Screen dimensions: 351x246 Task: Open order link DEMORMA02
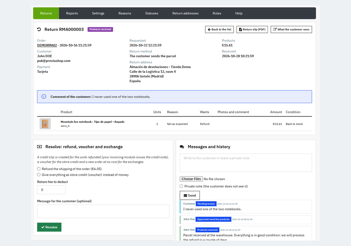tap(47, 45)
